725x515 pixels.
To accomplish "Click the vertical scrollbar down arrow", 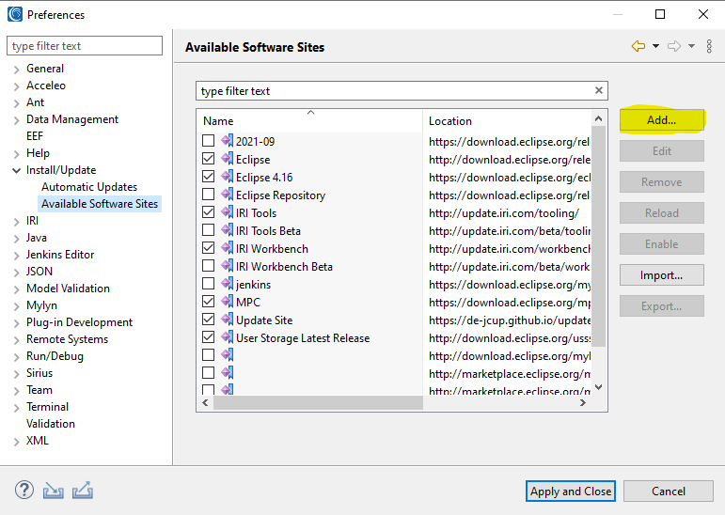I will [598, 387].
